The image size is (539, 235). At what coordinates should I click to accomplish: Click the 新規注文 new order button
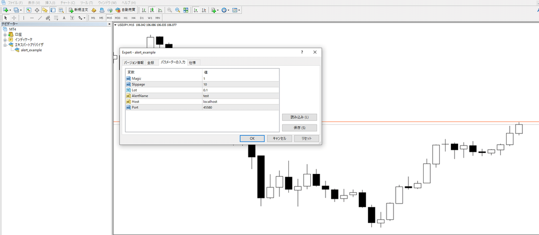pos(78,10)
